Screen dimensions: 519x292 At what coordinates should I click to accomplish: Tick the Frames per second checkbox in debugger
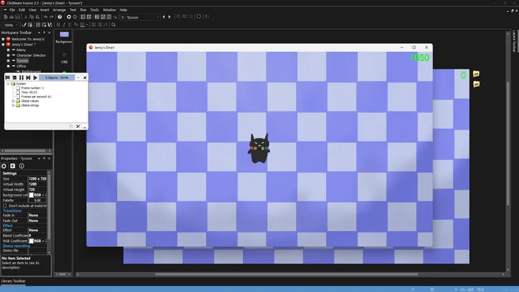pos(18,97)
